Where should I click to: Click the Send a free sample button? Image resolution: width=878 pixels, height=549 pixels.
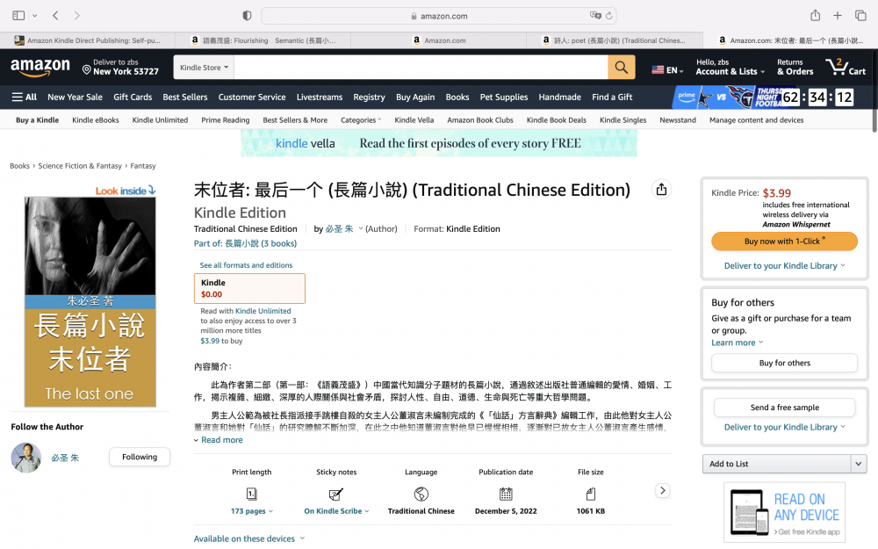(x=785, y=408)
